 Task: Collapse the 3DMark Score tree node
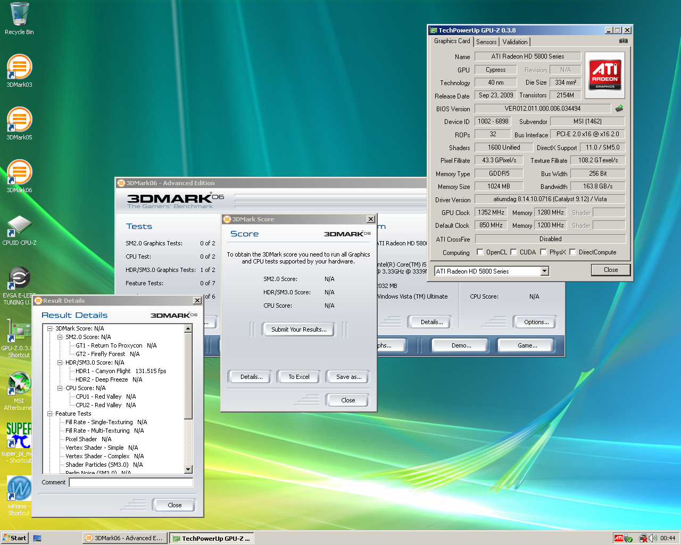click(x=49, y=328)
